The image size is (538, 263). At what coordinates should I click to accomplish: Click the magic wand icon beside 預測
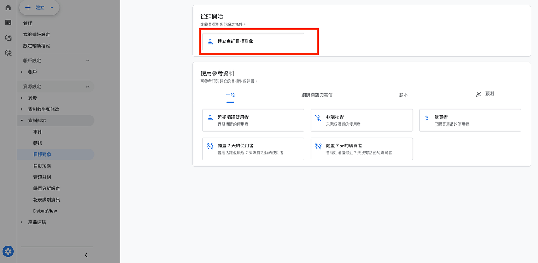pos(478,94)
